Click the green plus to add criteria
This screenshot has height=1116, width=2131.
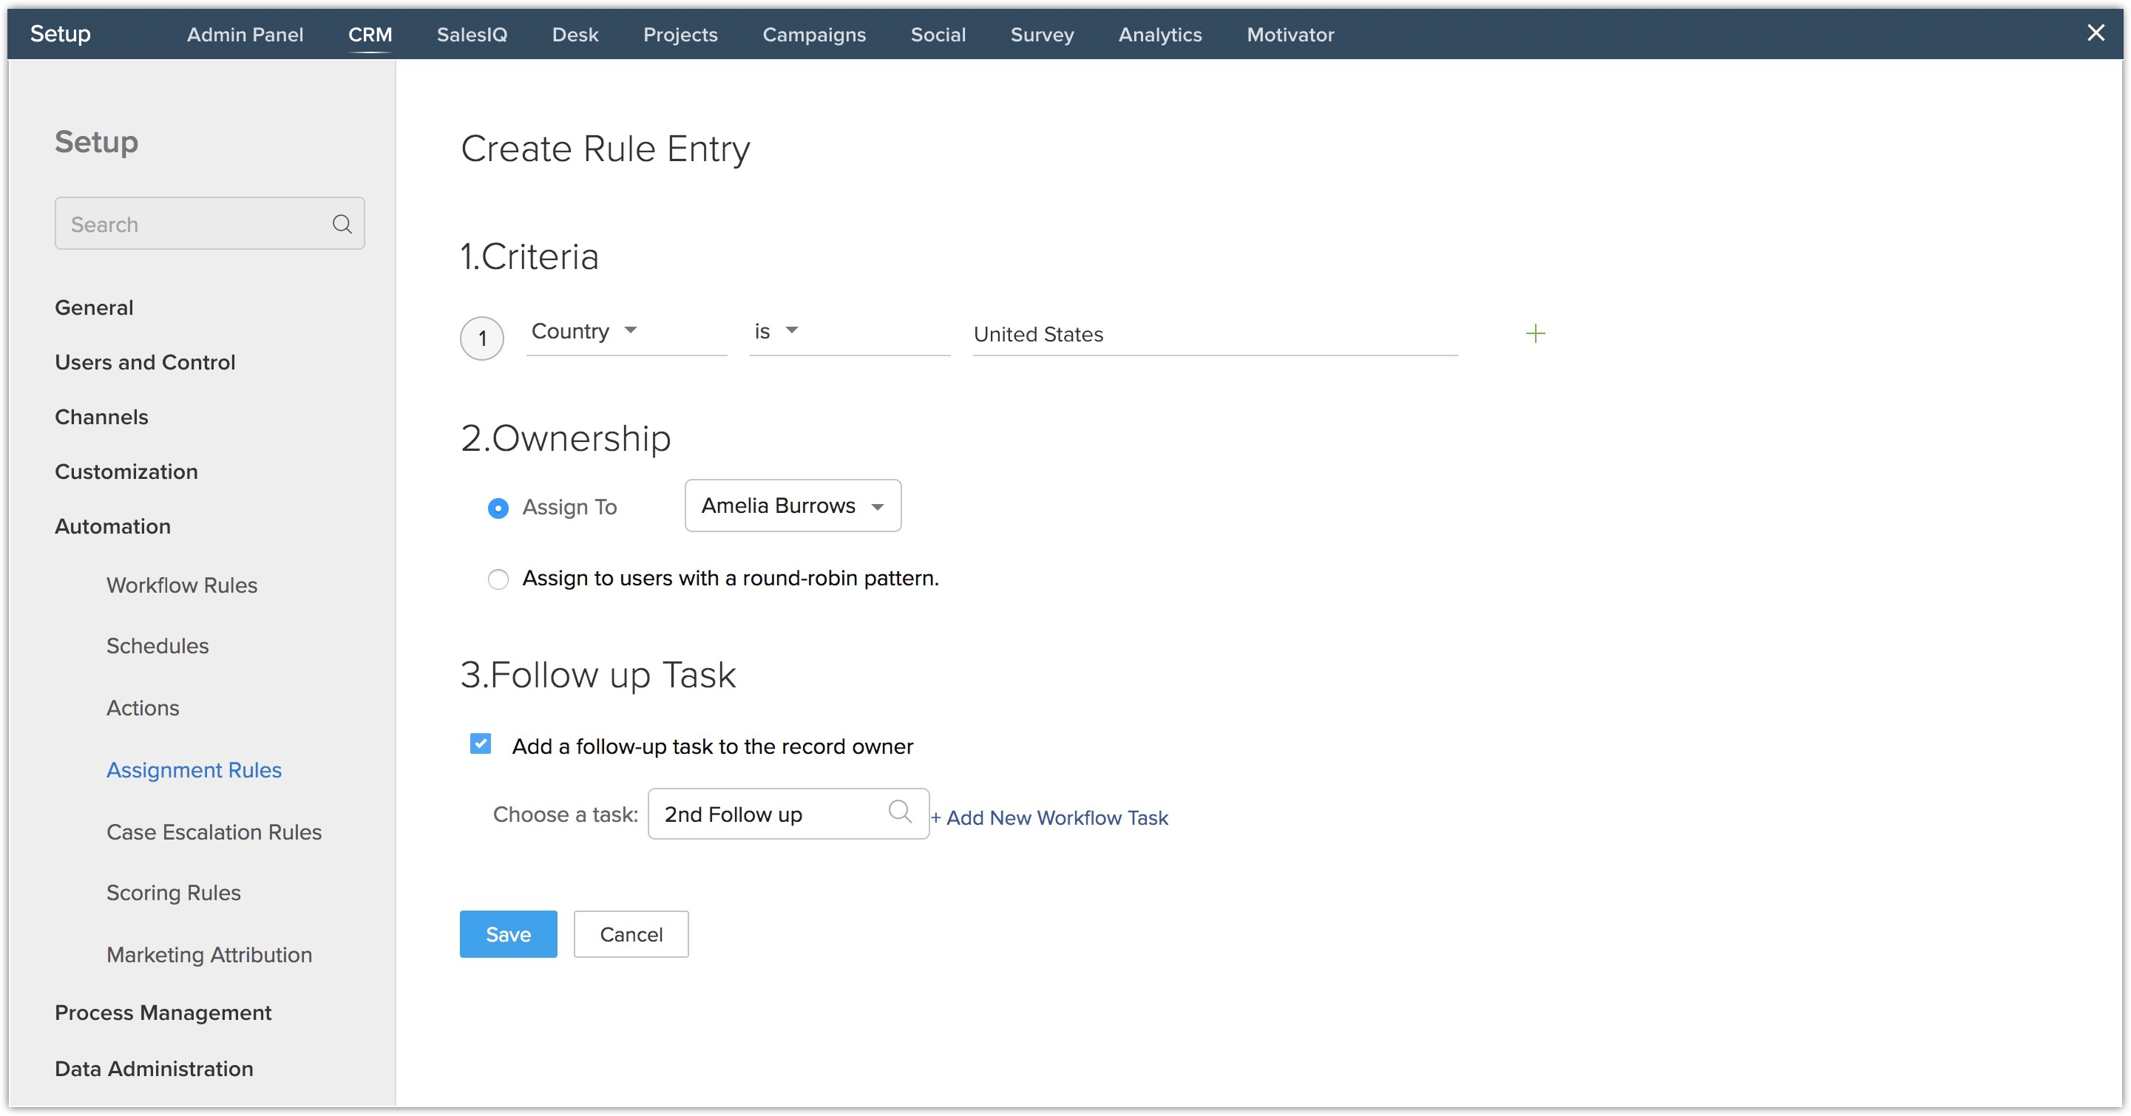pyautogui.click(x=1535, y=333)
